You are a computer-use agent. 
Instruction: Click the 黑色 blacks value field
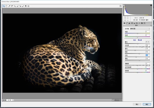coord(148,58)
